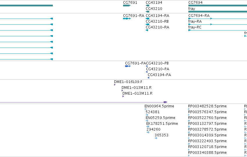This screenshot has width=247, height=157.
Task: Open the CG43194 gene feature
Action: coord(147,6)
